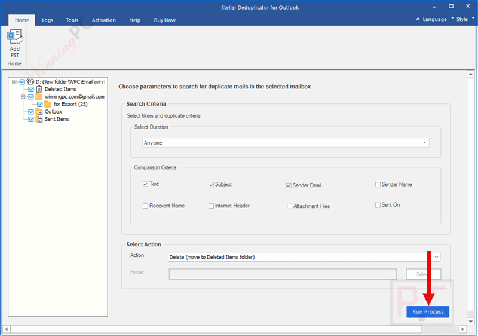The image size is (478, 336).
Task: Click the horizontal scrollbar left arrow
Action: click(7, 329)
